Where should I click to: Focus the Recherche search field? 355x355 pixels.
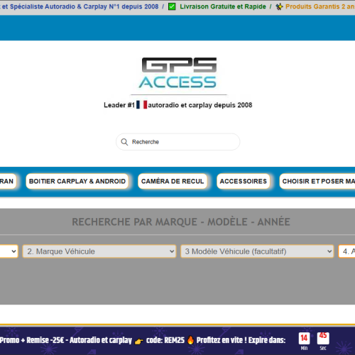coord(178,142)
